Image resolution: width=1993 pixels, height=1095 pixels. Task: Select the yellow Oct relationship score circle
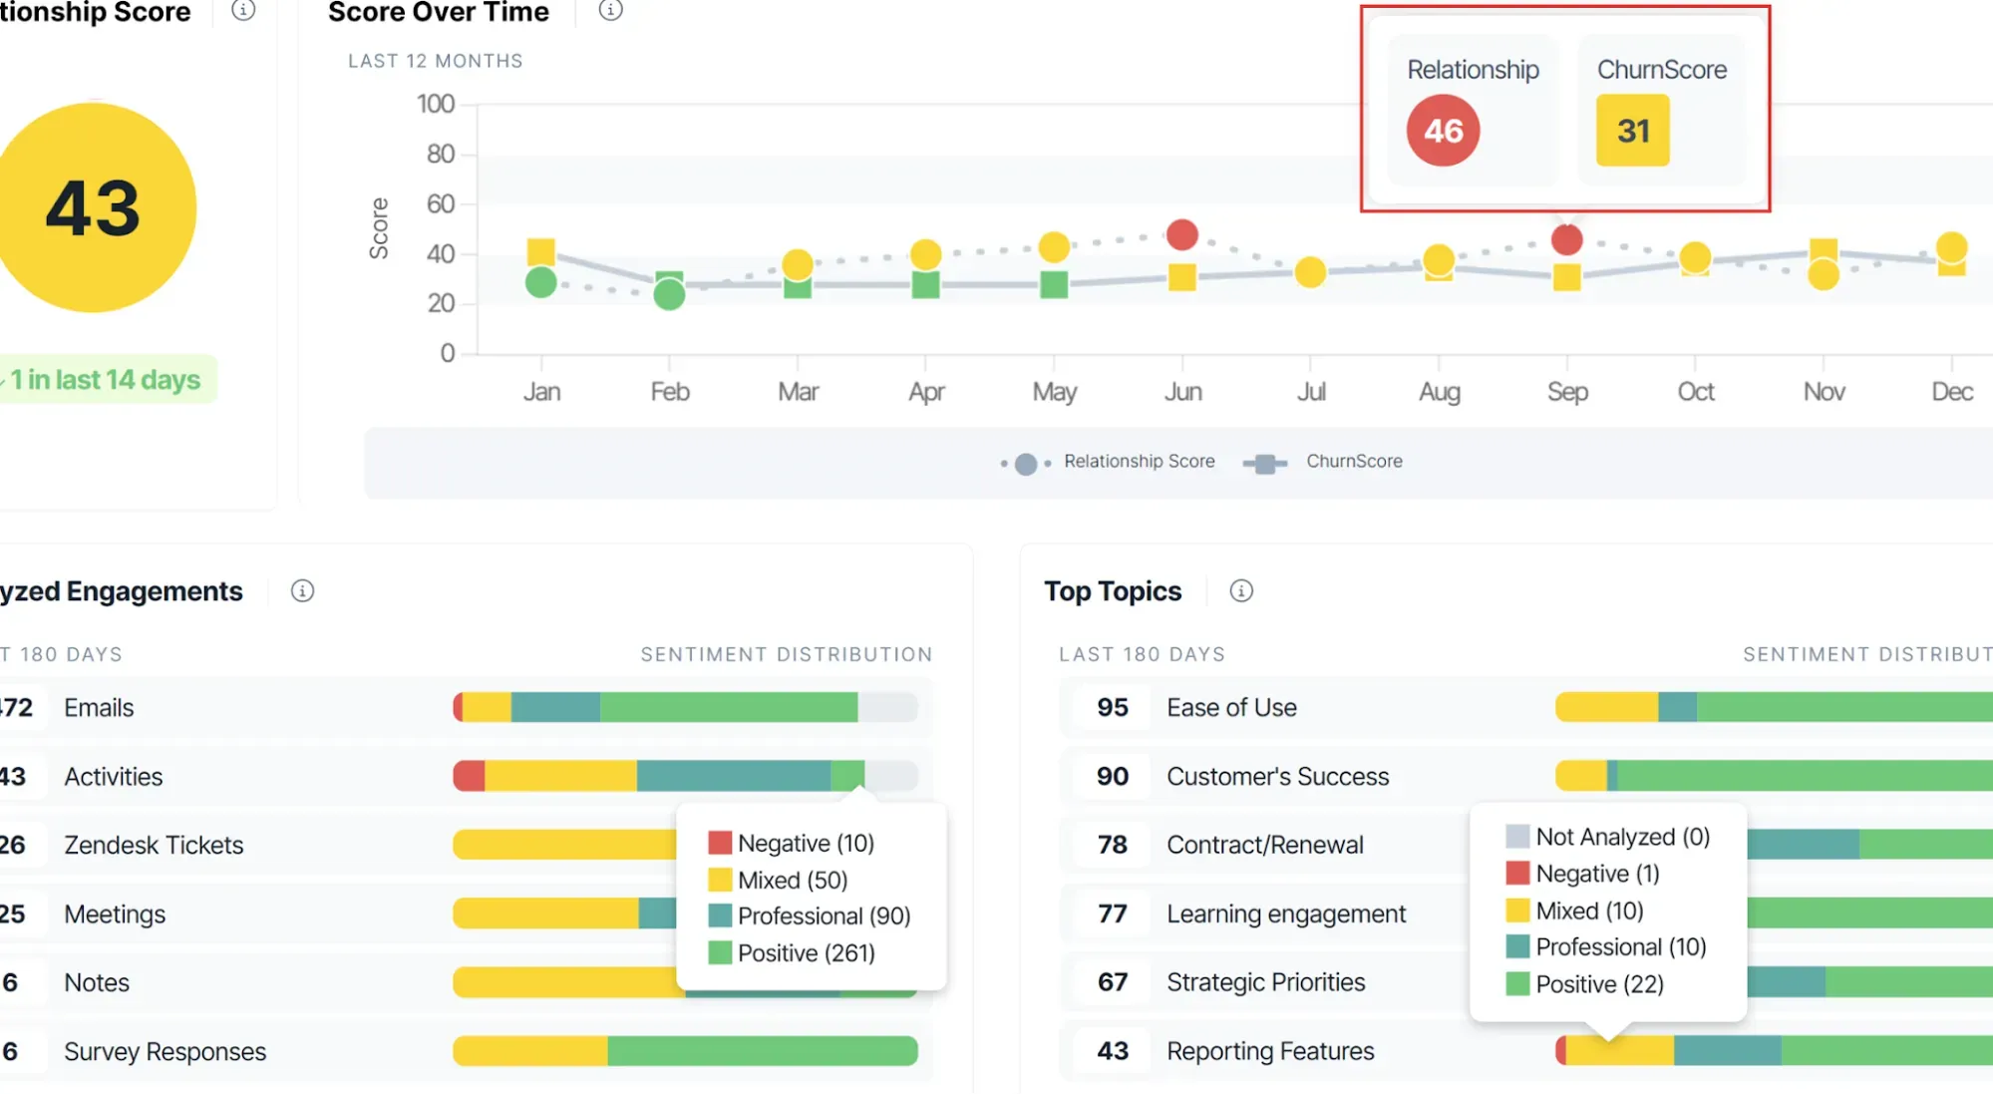1695,258
